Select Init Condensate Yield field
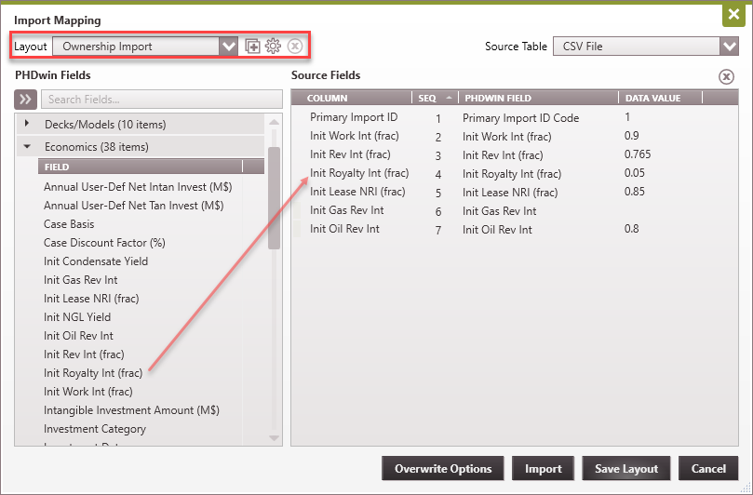753x495 pixels. click(x=96, y=261)
